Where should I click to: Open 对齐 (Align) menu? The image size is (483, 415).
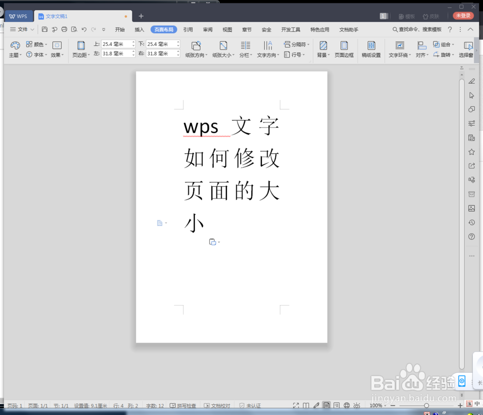[422, 49]
